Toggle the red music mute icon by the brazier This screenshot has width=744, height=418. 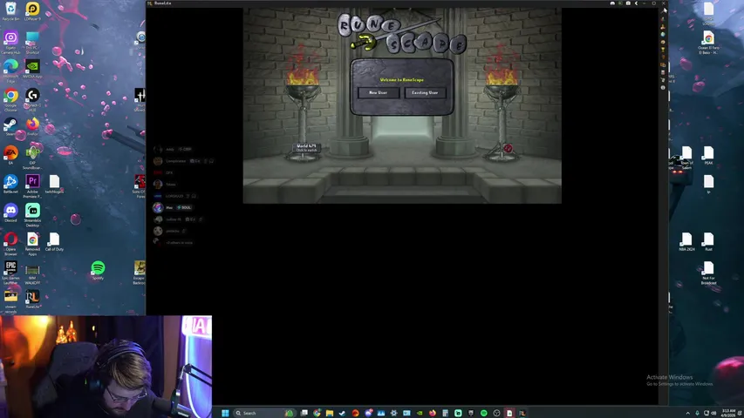tap(508, 148)
